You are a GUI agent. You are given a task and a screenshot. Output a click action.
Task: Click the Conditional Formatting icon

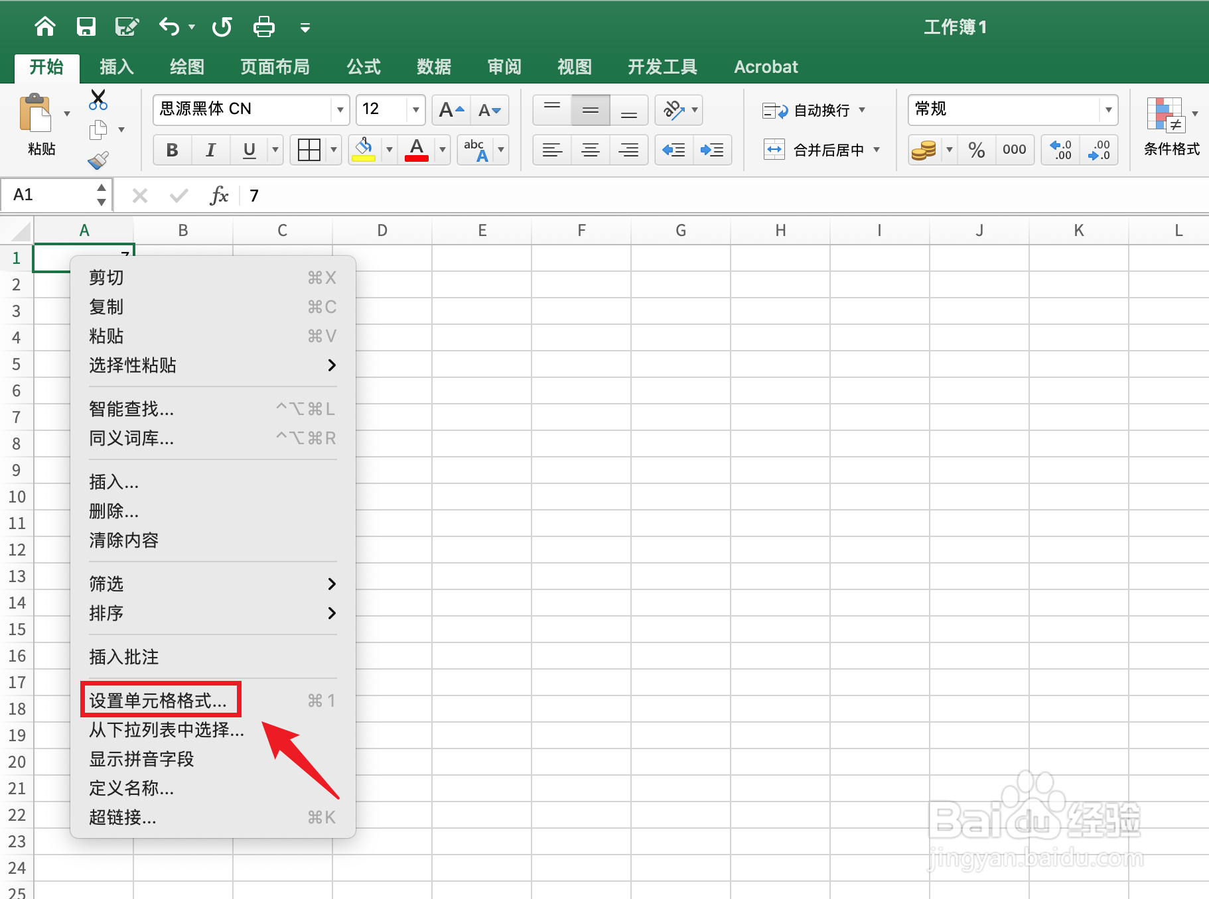[1165, 114]
